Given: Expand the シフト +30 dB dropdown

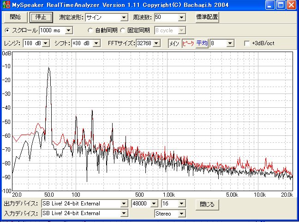Looking at the screenshot, I should [x=96, y=43].
